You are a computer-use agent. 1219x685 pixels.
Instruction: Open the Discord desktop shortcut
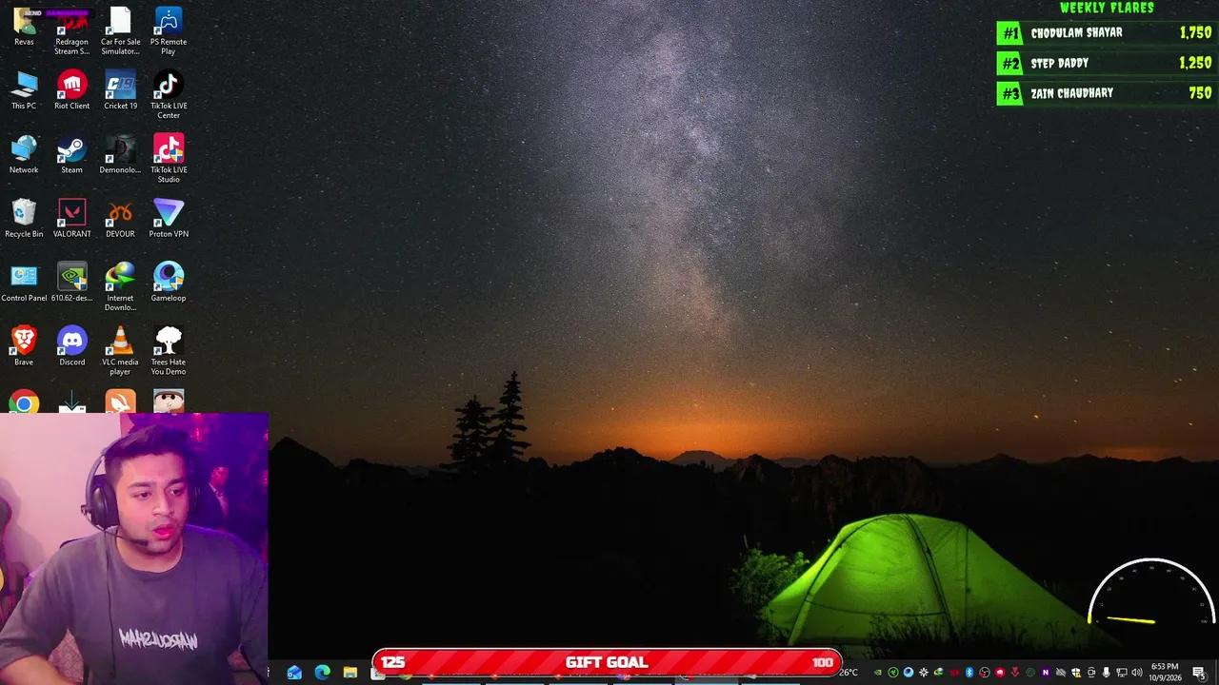tap(71, 347)
